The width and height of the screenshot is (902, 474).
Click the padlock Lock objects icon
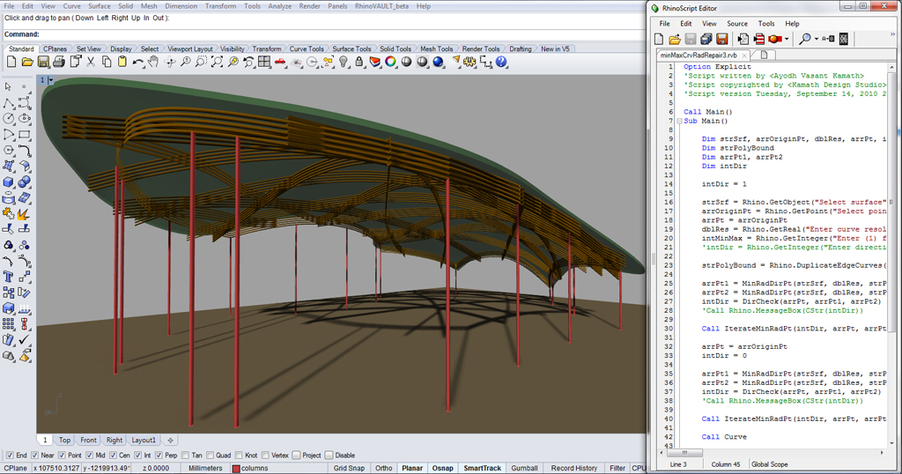coord(359,62)
